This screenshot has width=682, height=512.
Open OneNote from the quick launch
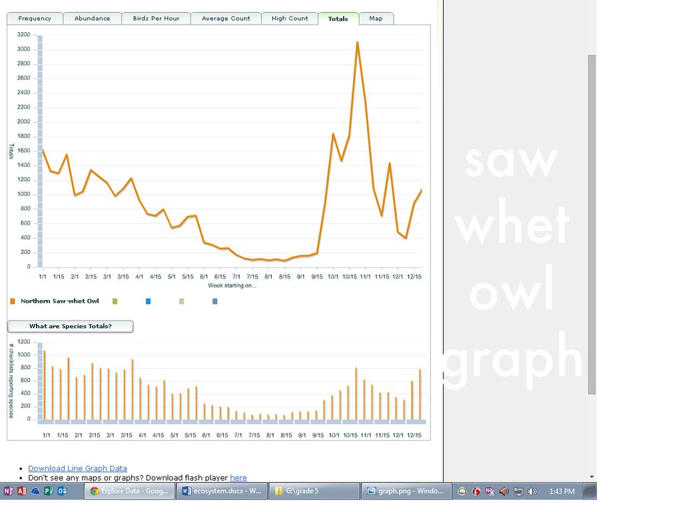pyautogui.click(x=8, y=491)
